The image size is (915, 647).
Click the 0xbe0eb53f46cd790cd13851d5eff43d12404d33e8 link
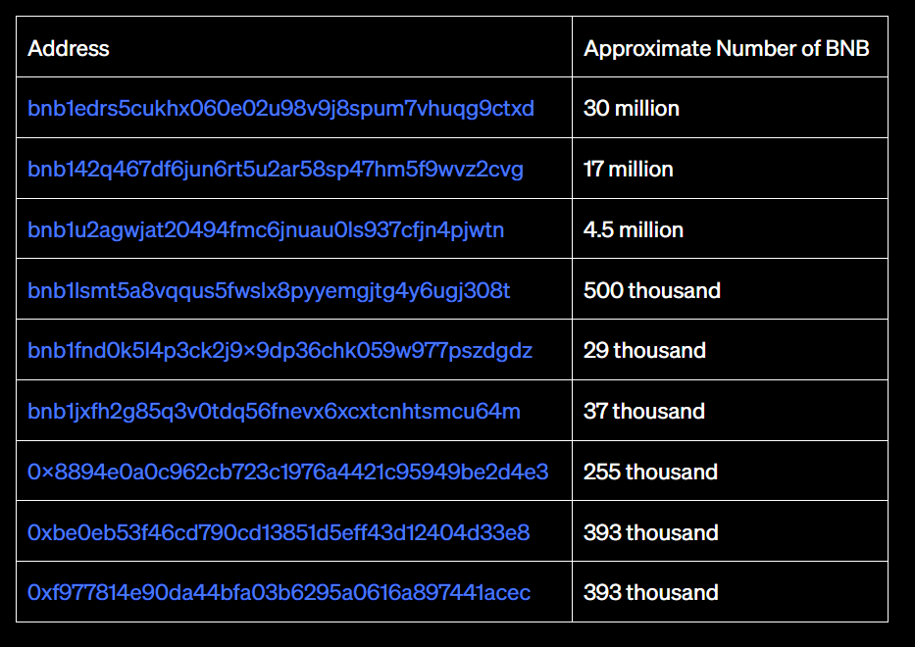(279, 532)
